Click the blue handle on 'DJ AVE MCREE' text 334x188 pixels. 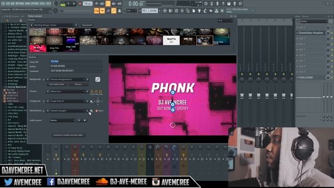tap(173, 104)
